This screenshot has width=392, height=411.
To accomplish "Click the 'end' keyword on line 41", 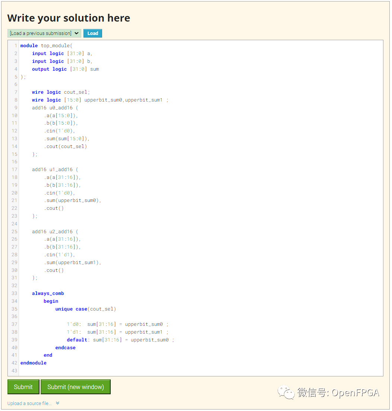I will click(x=48, y=355).
